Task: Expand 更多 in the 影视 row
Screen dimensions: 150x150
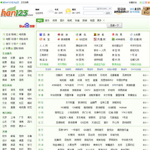Action: pos(146,80)
